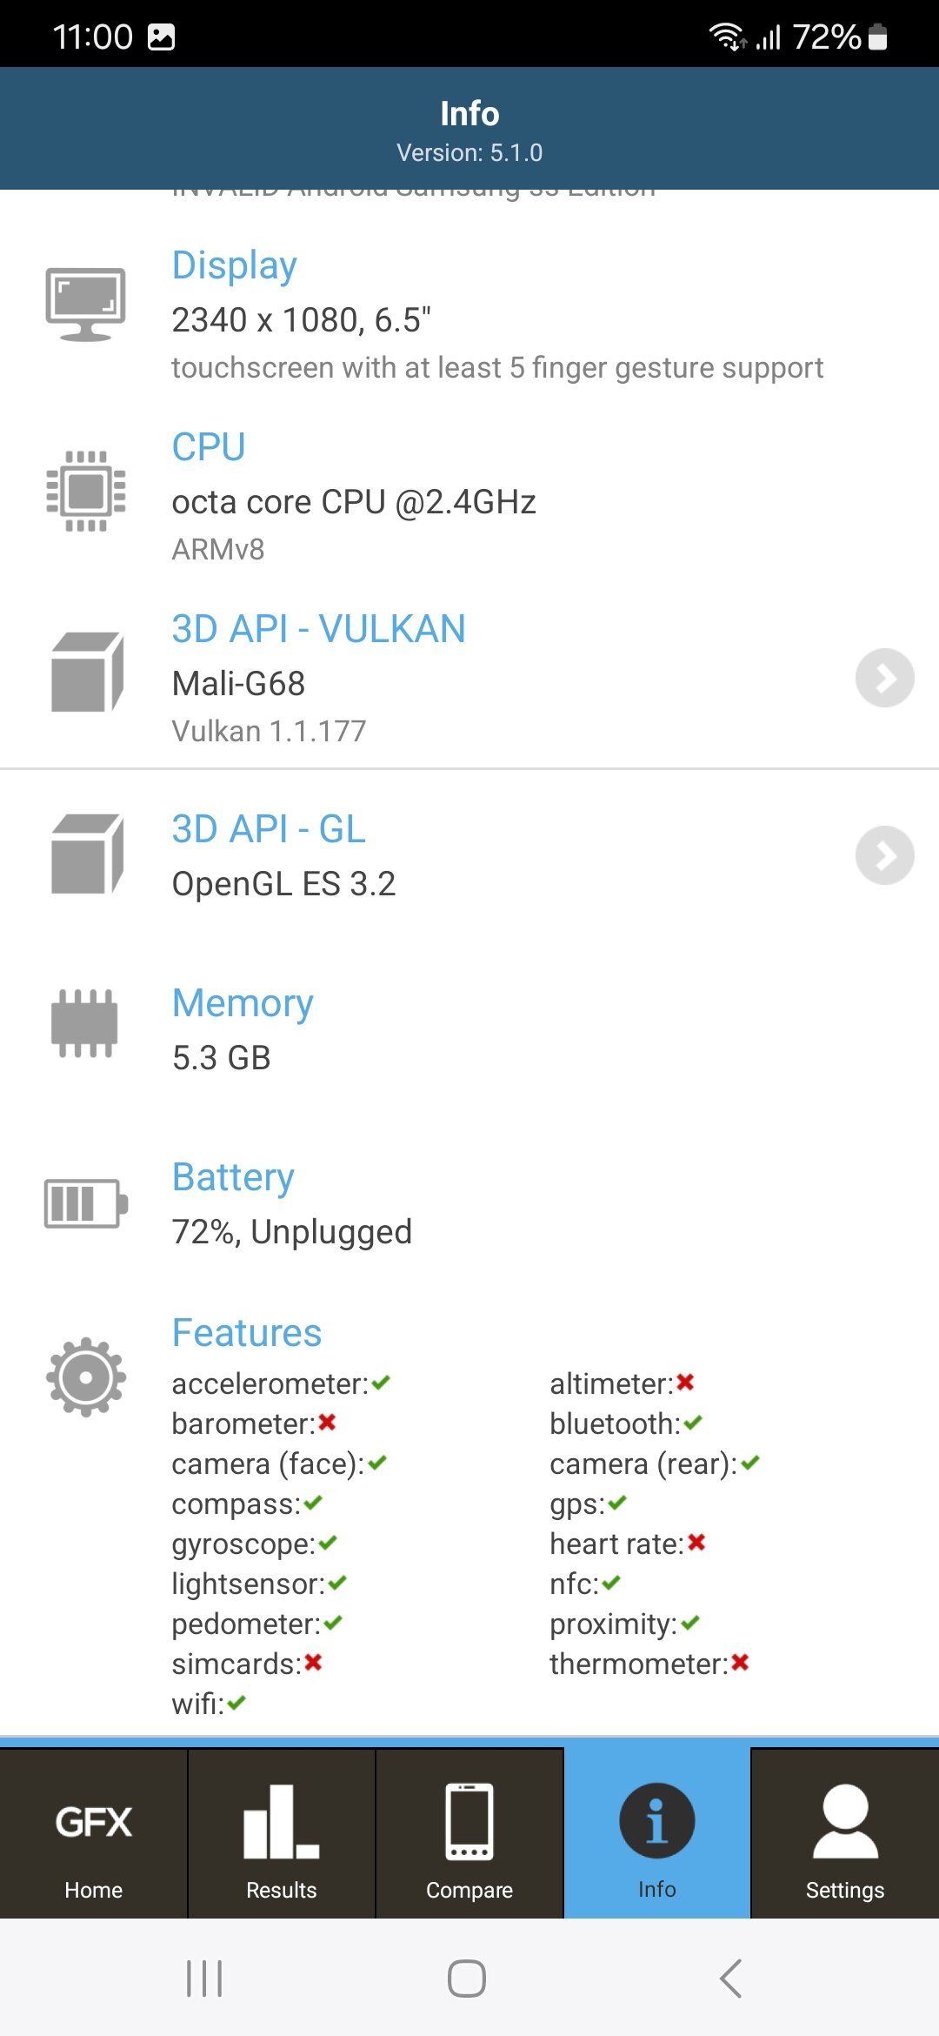Go to the Settings tab
The image size is (939, 2036).
[845, 1834]
